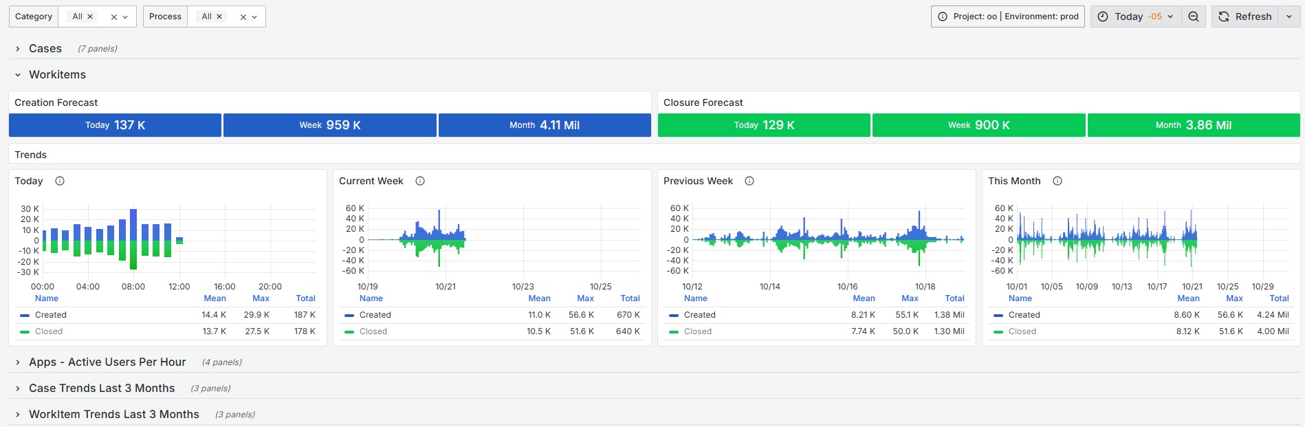Click info icon beside This Month title
This screenshot has width=1305, height=427.
pos(1057,181)
